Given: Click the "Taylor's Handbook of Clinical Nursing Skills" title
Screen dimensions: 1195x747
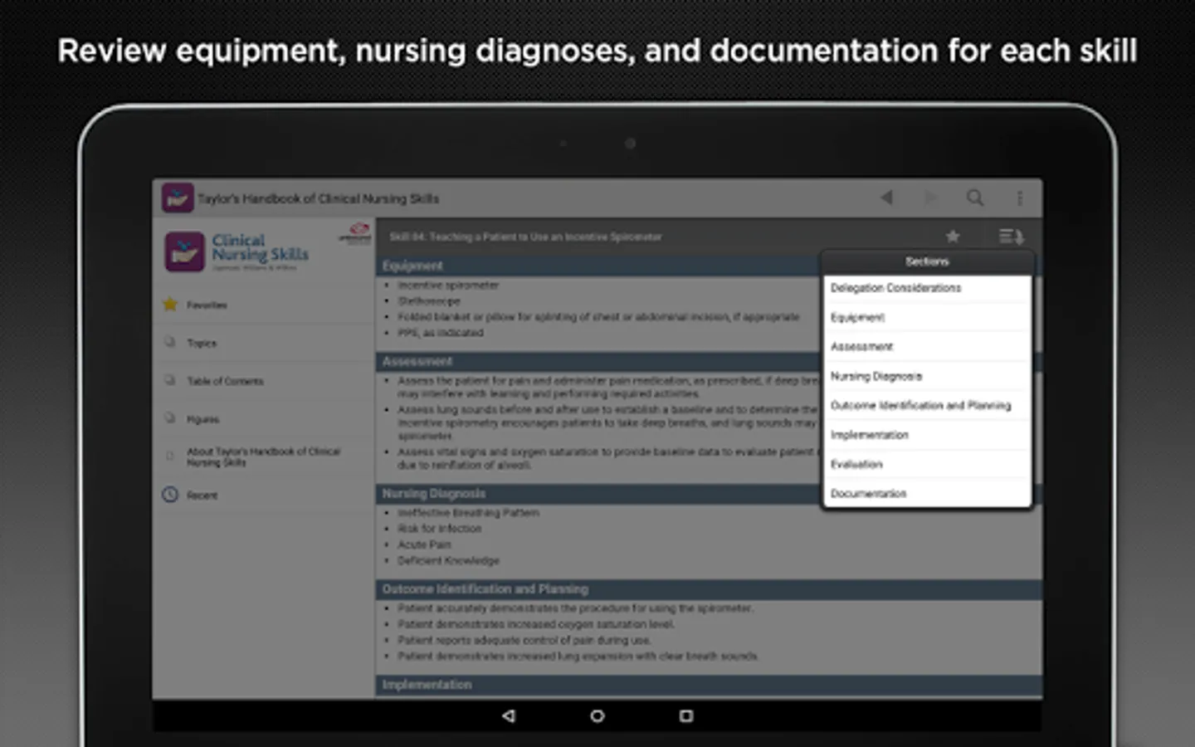Looking at the screenshot, I should click(318, 198).
